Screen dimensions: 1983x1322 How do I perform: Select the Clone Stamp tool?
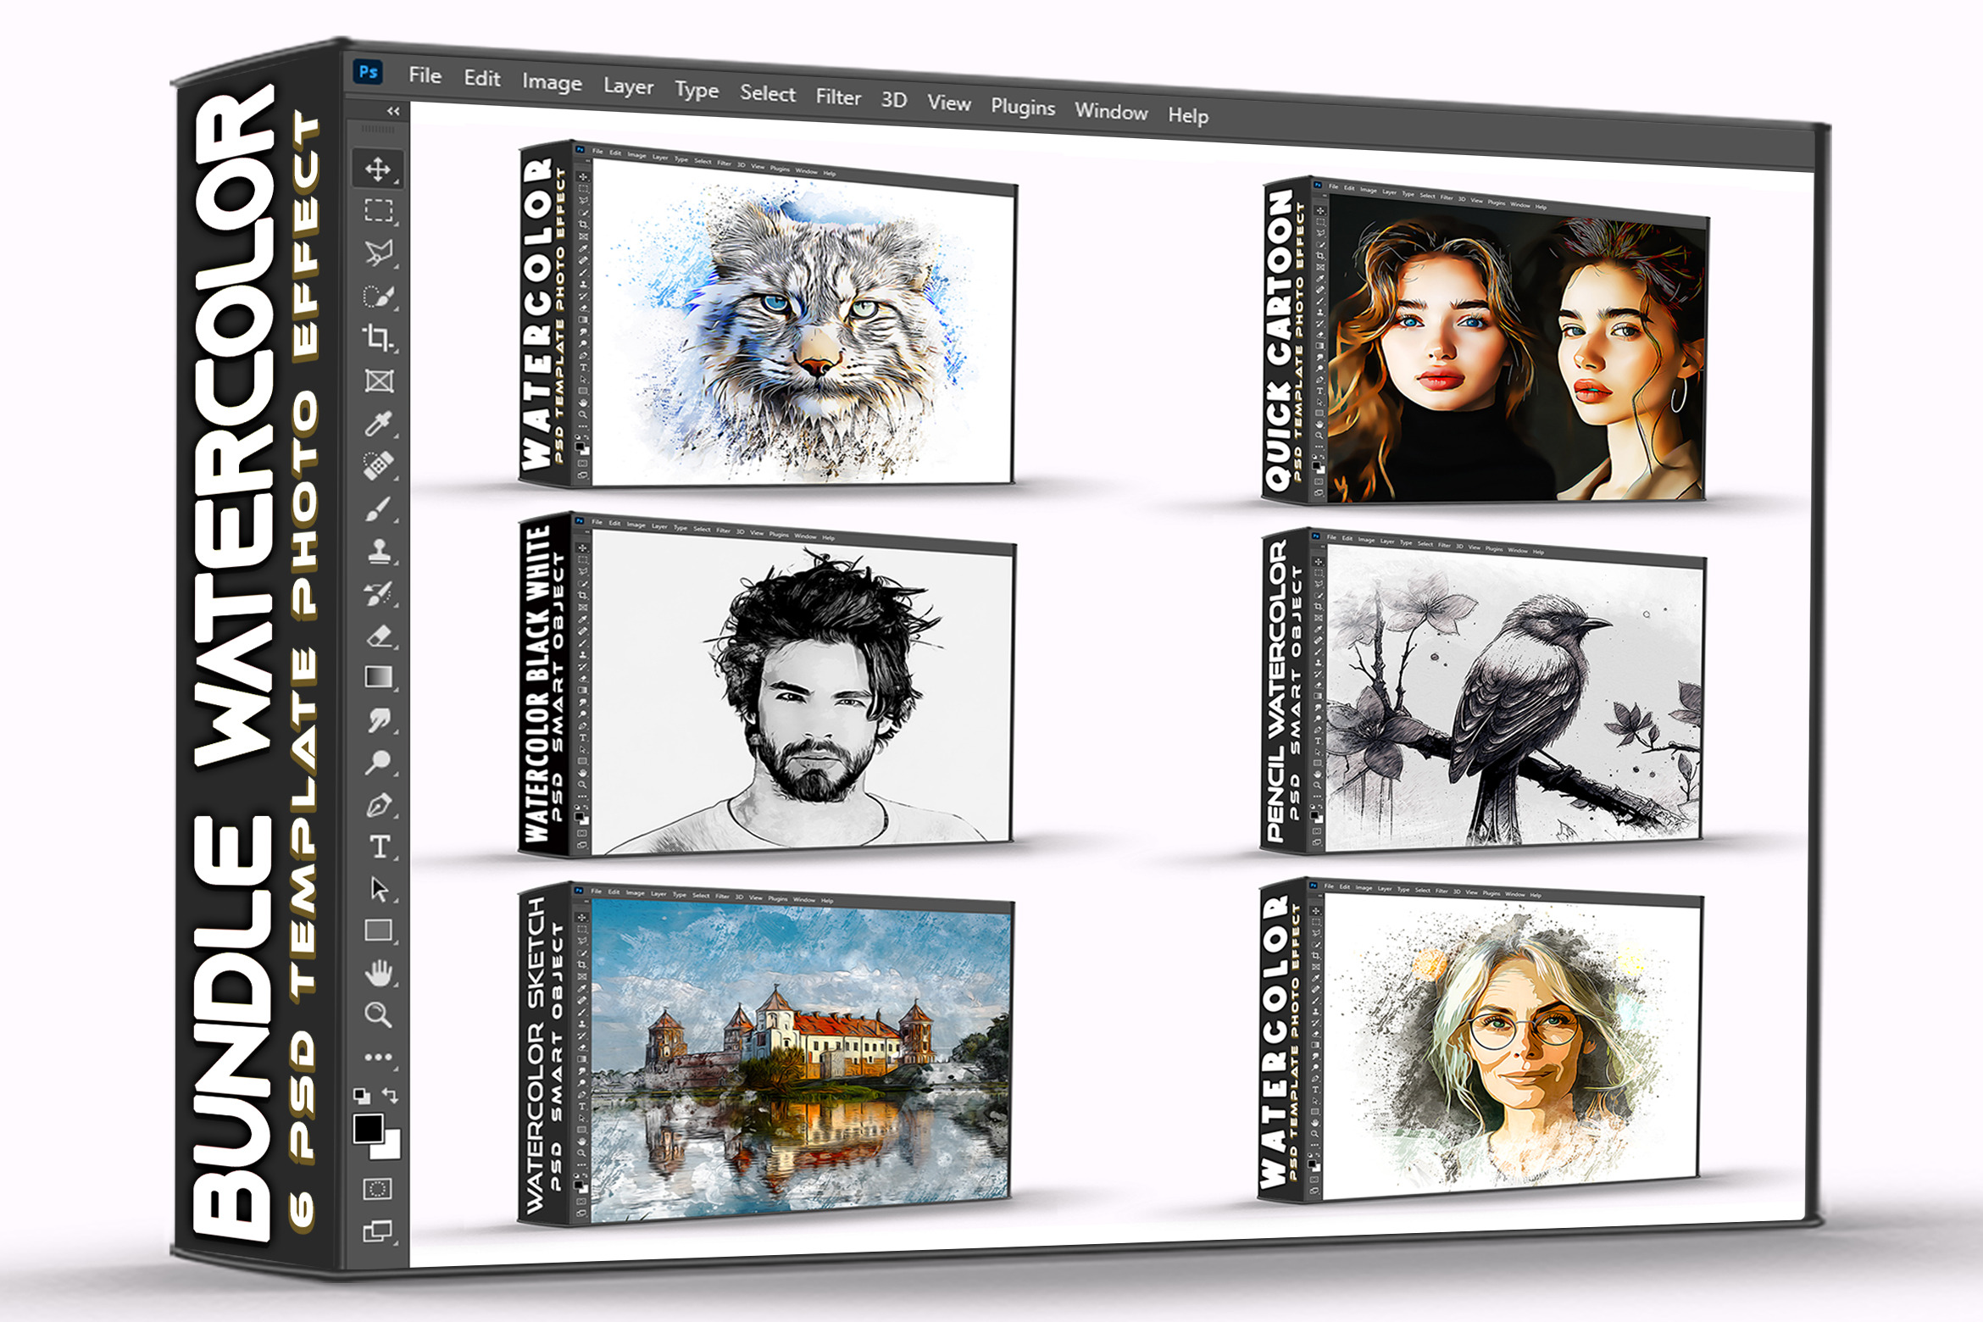pyautogui.click(x=379, y=551)
